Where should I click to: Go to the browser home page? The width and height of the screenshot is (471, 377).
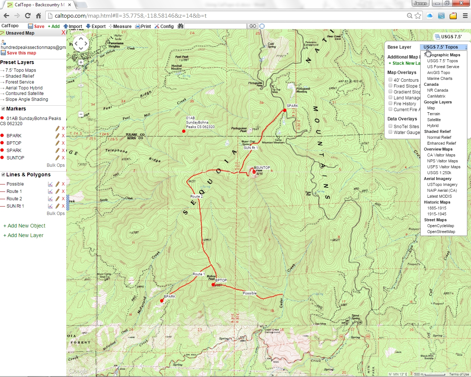38,15
